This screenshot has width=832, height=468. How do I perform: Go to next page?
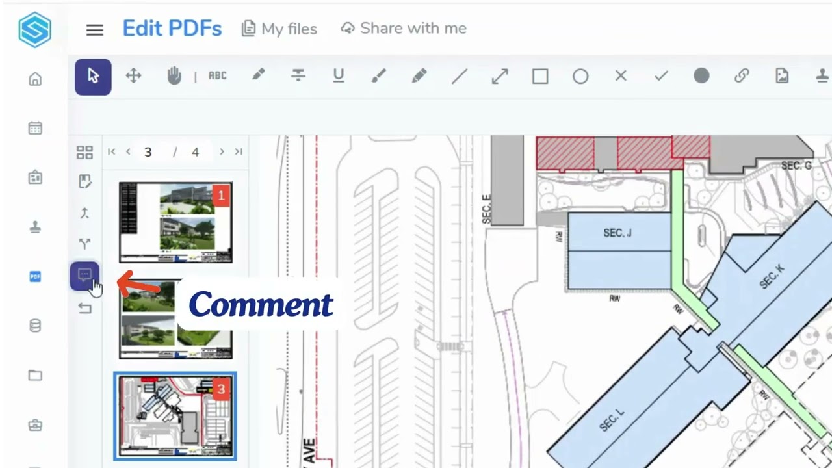[x=222, y=152]
